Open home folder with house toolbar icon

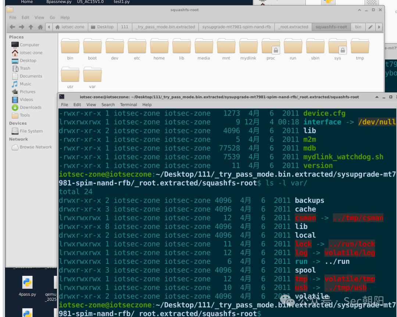tap(40, 27)
